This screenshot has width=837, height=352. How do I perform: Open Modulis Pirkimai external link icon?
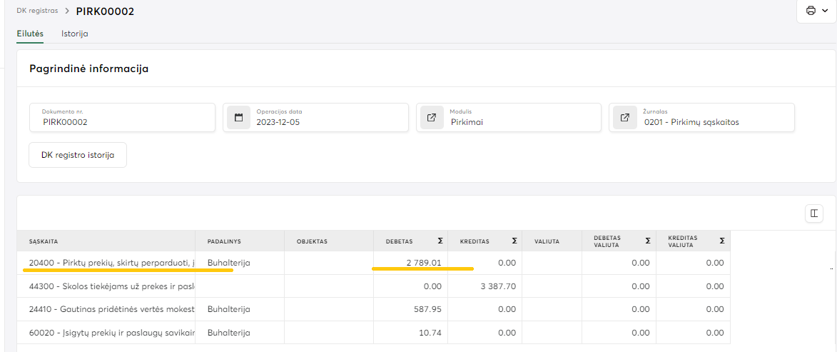[432, 117]
